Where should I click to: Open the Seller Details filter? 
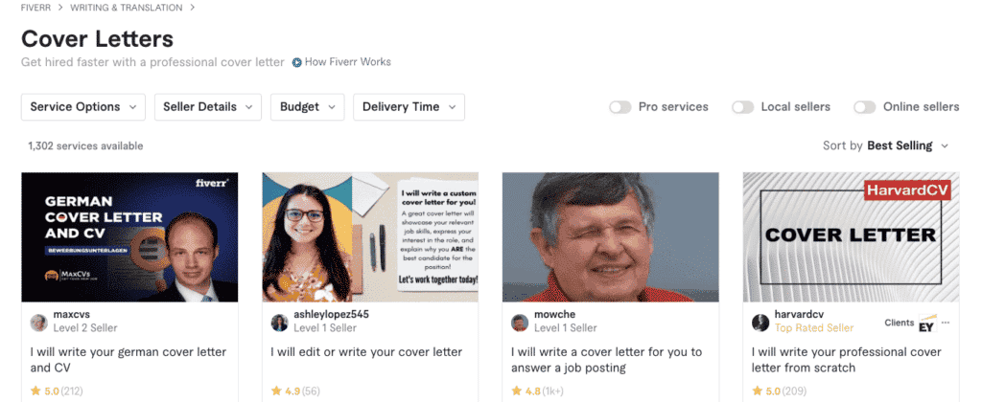(208, 107)
